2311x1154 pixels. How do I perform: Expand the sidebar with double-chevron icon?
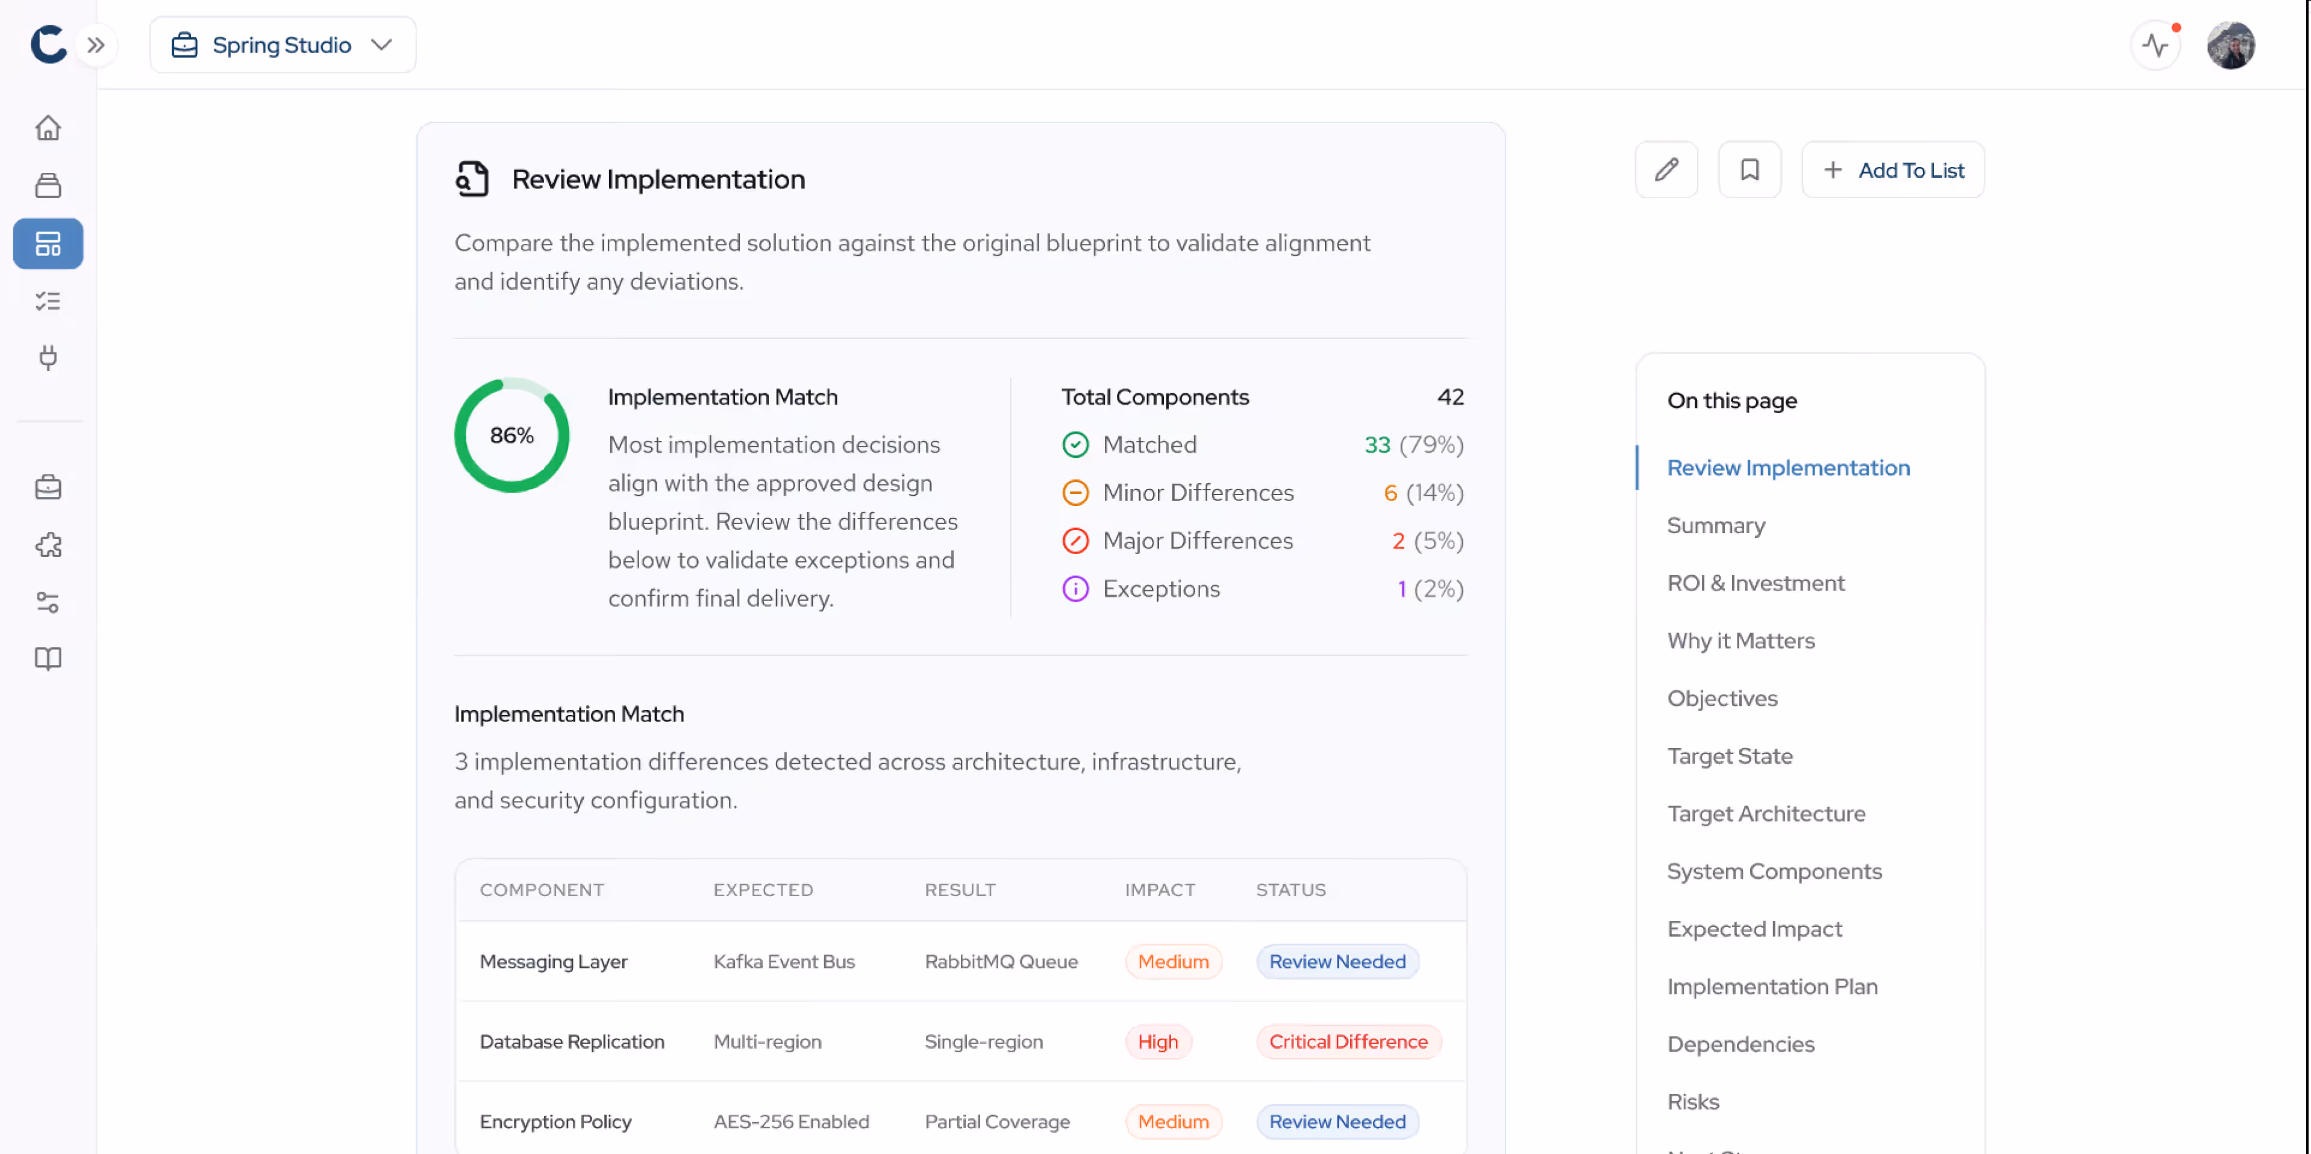point(96,45)
